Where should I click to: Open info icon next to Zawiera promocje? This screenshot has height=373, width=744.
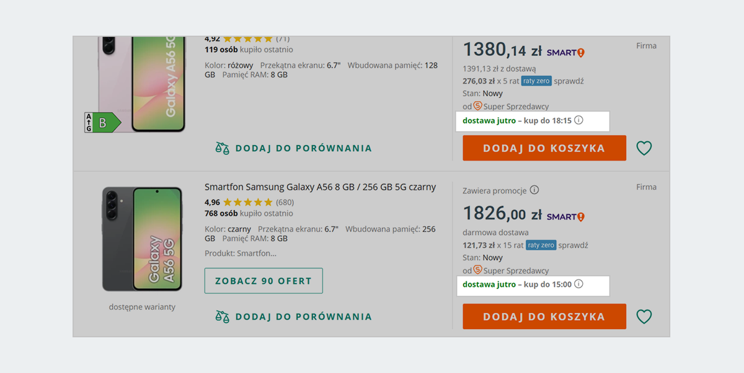[x=534, y=190]
